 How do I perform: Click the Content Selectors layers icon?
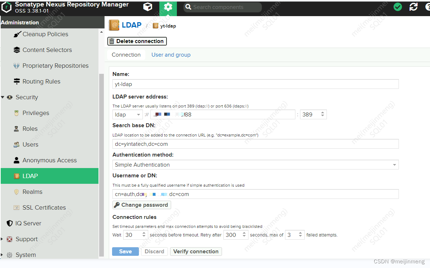[x=17, y=50]
